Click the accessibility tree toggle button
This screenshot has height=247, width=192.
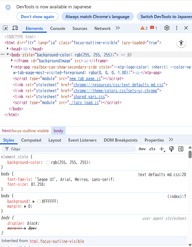point(181,43)
